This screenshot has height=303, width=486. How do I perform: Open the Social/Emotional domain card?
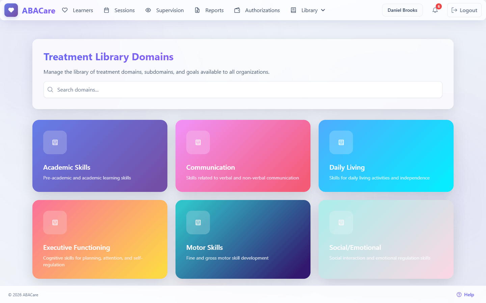click(x=386, y=239)
